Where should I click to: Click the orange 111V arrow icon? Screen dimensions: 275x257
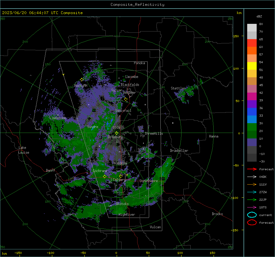pos(252,184)
